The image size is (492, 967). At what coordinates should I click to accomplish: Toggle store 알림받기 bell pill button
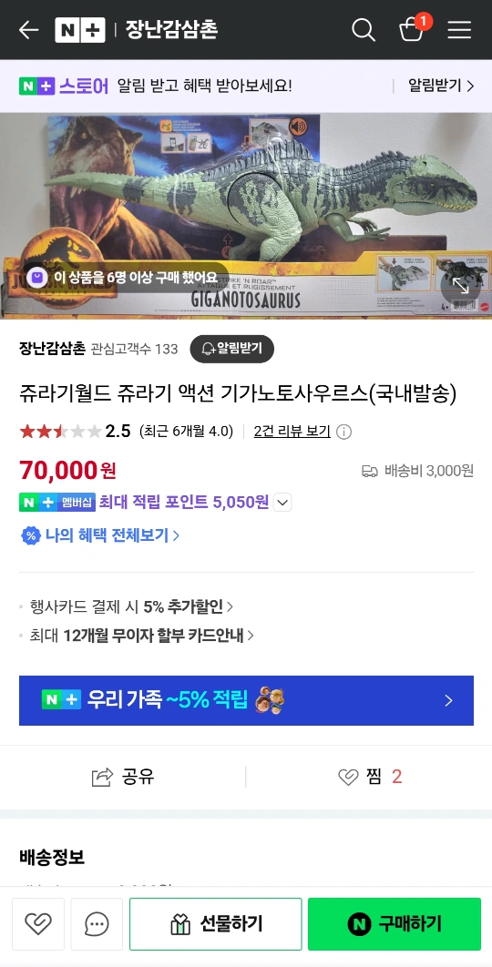point(232,349)
